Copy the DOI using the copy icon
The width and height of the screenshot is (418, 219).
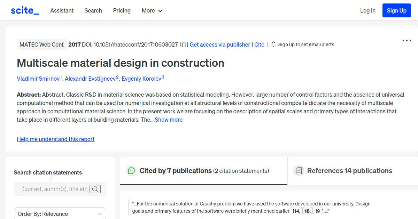click(183, 44)
